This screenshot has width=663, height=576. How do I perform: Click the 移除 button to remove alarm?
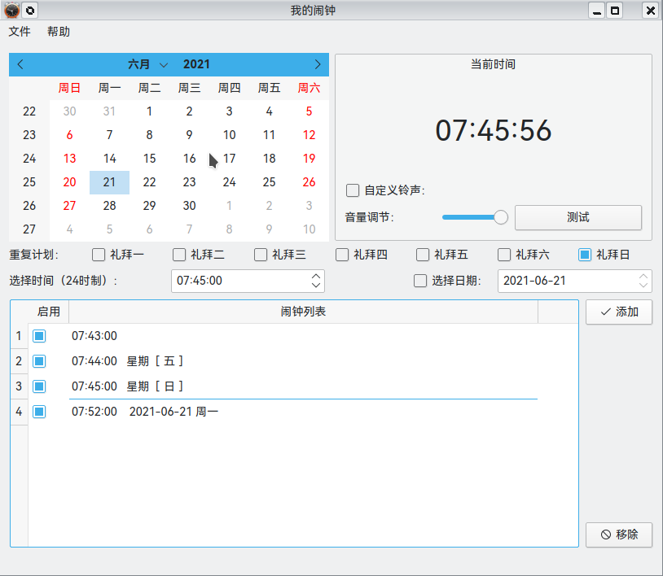619,535
